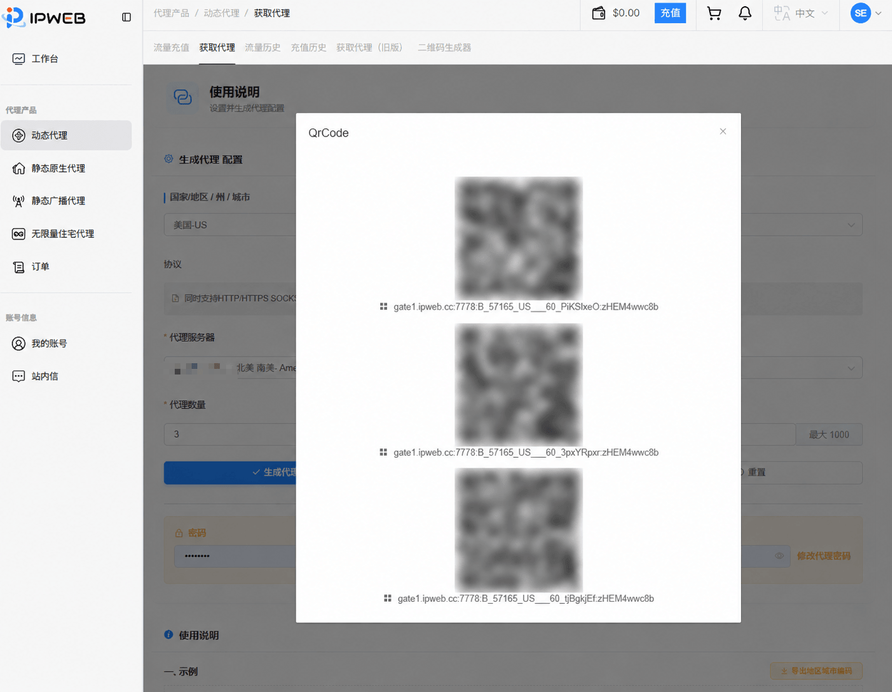The height and width of the screenshot is (692, 892).
Task: Click the 重置 button
Action: click(801, 472)
